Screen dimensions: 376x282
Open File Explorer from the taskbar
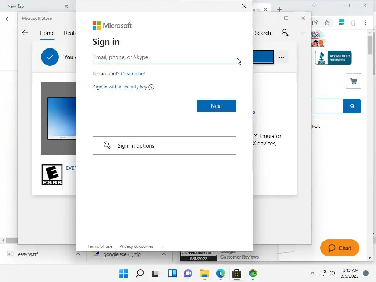click(x=204, y=273)
